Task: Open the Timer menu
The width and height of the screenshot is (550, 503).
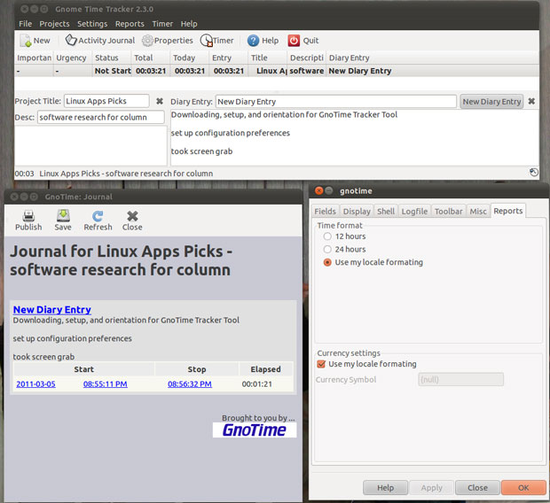Action: coord(162,24)
